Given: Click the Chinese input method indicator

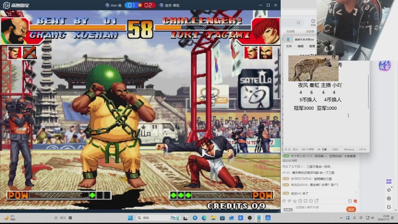Looking at the screenshot, I should pos(361,218).
